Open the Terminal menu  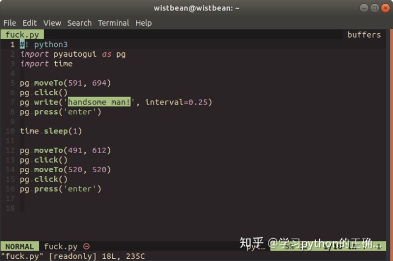114,23
